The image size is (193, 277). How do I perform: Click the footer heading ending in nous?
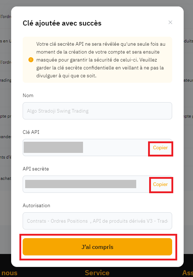(9, 273)
